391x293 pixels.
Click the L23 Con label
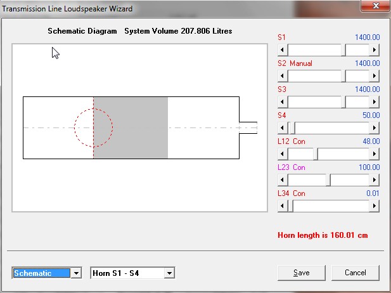click(x=292, y=167)
